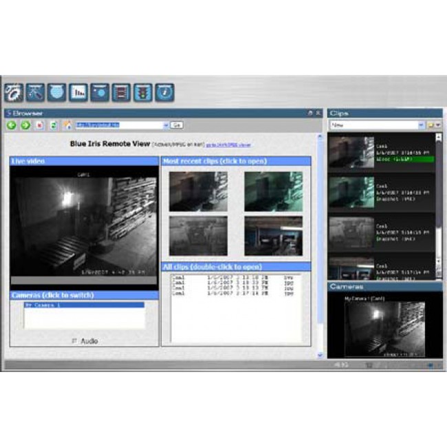Open the bottom-right blue recent clip thumbnail

pos(274,236)
